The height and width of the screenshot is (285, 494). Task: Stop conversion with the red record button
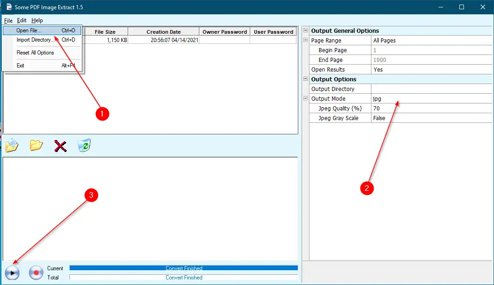coord(36,273)
